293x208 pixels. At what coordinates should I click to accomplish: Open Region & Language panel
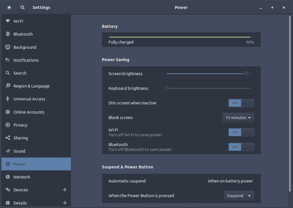(x=36, y=86)
